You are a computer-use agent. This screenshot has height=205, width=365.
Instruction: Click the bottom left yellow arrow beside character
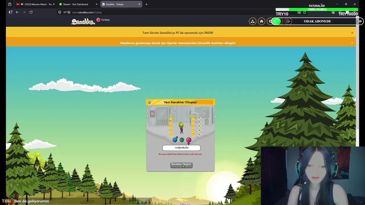point(171,135)
